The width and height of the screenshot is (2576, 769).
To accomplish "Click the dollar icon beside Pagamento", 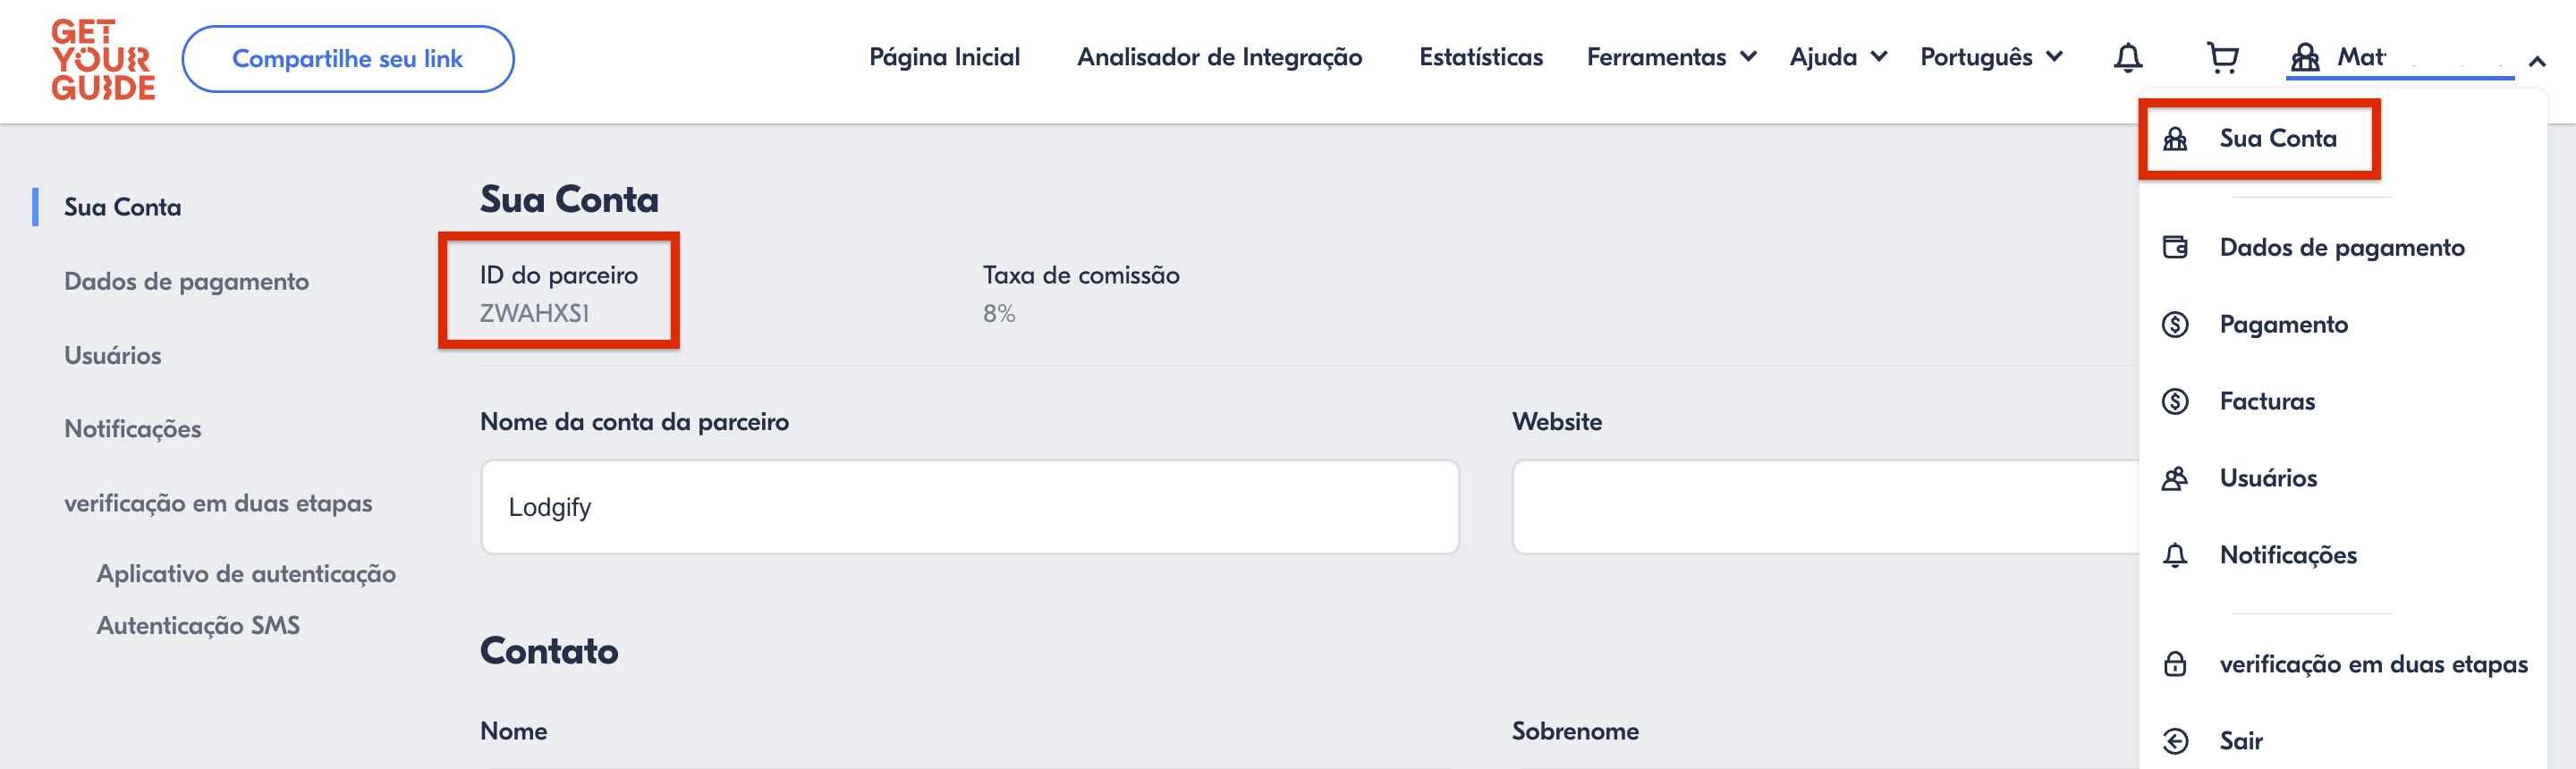I will 2175,324.
